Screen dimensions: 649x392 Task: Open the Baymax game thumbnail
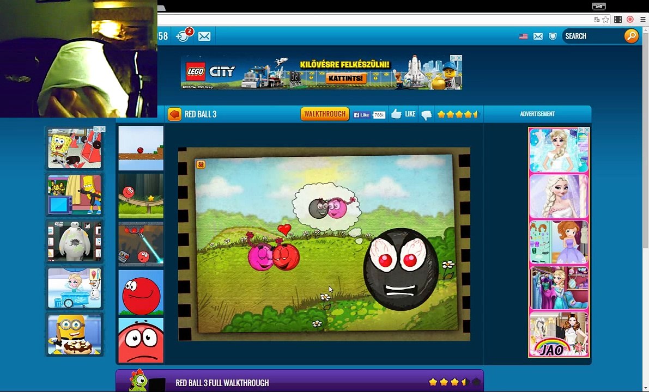[x=75, y=242]
